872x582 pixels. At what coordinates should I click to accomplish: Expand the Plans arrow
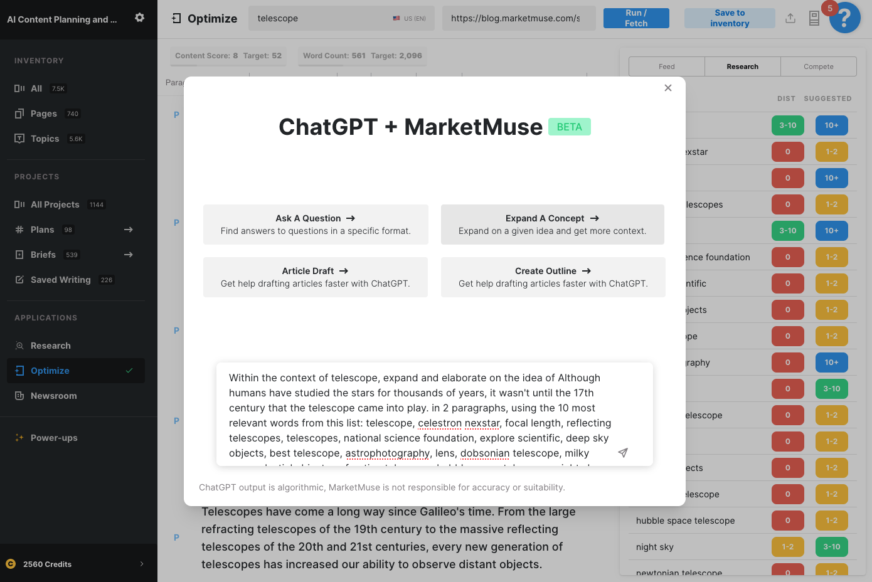(129, 230)
